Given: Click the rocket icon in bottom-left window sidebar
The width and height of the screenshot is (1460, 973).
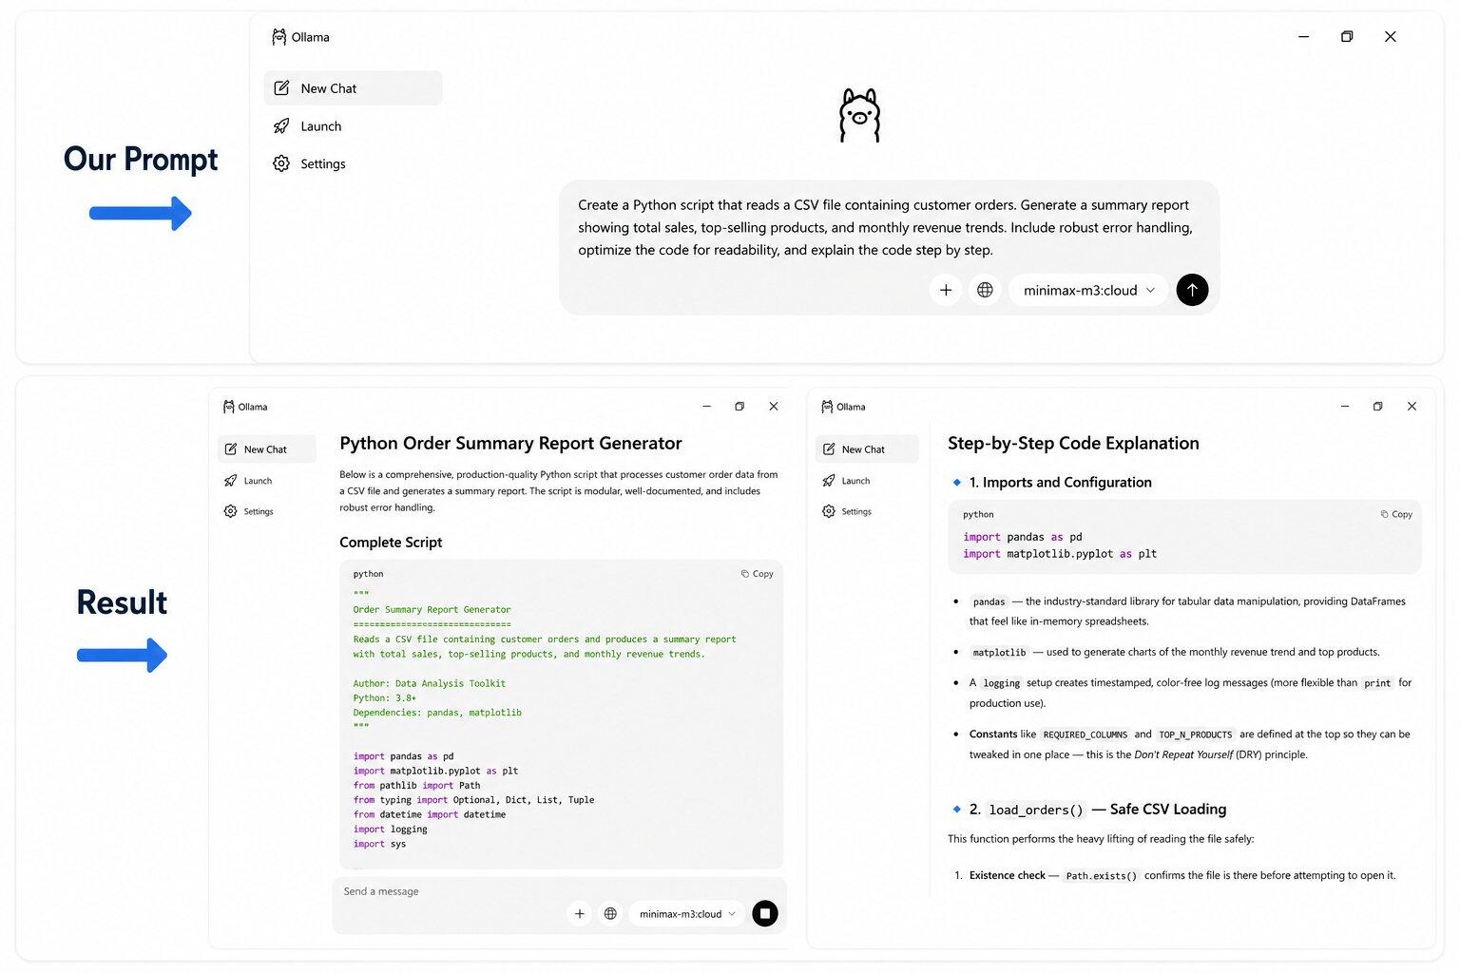Looking at the screenshot, I should [230, 481].
